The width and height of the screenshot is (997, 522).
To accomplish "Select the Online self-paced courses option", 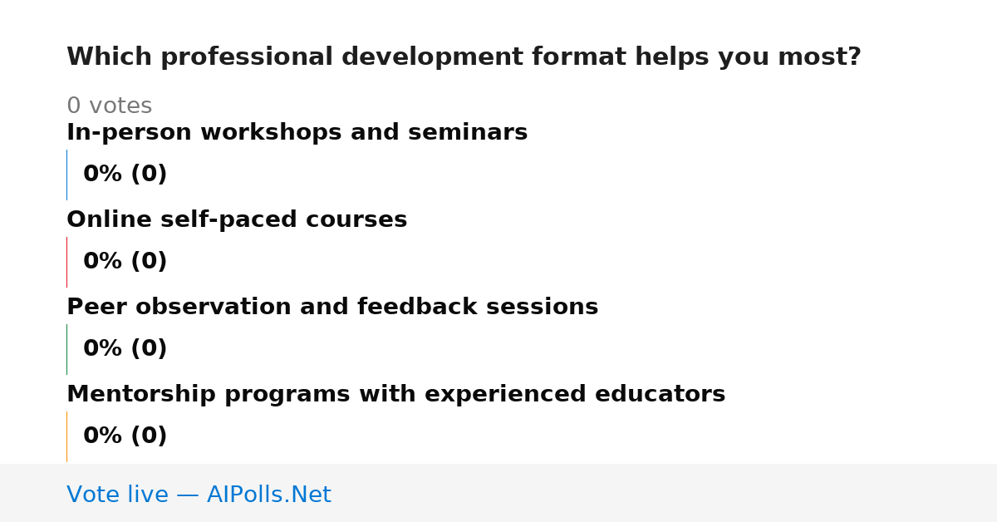I will point(237,220).
